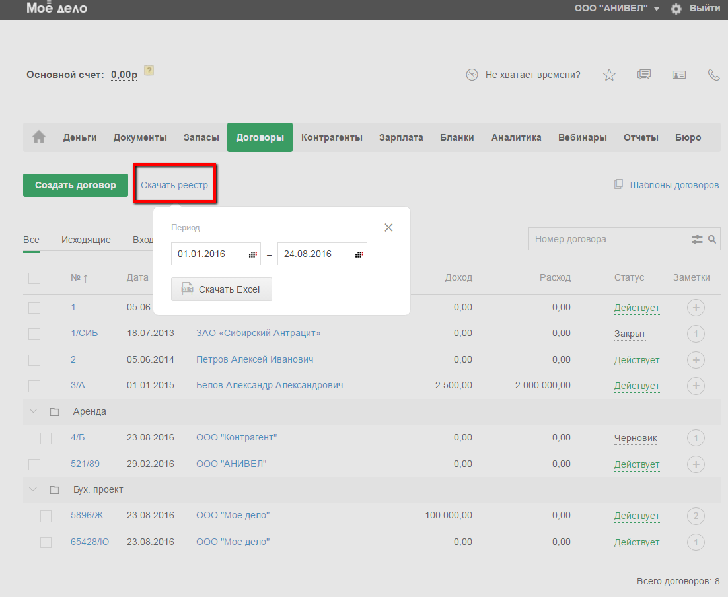Open the chat messages icon
This screenshot has height=597, width=728.
(644, 75)
